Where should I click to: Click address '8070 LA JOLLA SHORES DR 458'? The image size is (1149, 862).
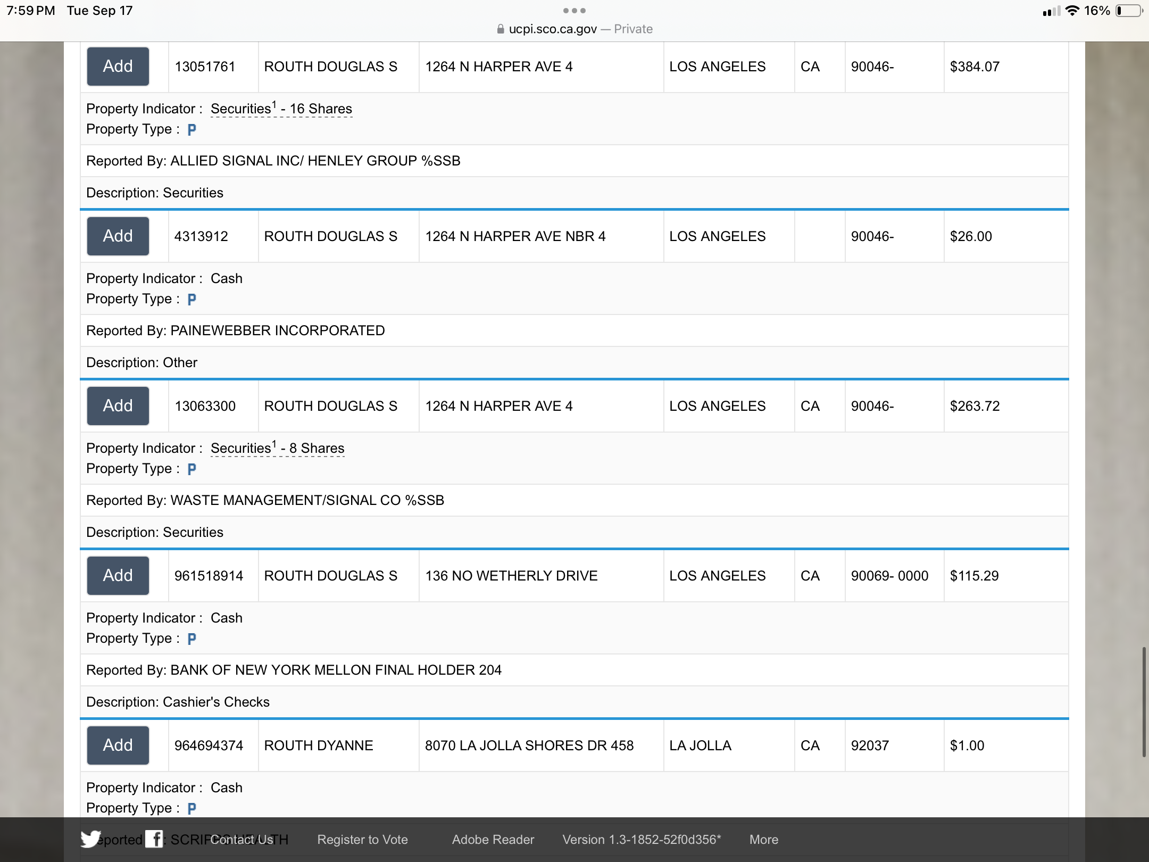(529, 745)
